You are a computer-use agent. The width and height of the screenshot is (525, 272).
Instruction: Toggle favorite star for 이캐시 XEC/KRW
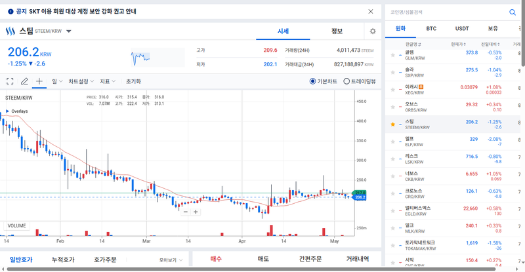392,90
